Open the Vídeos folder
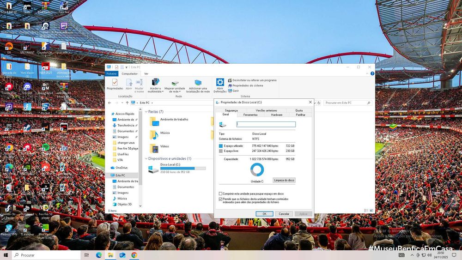This screenshot has height=260, width=462. tap(159, 148)
